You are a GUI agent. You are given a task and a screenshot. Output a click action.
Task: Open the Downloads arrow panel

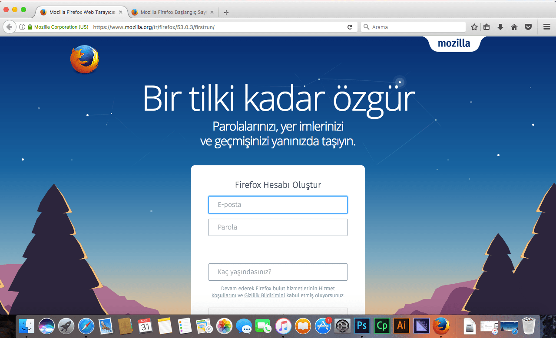point(500,27)
